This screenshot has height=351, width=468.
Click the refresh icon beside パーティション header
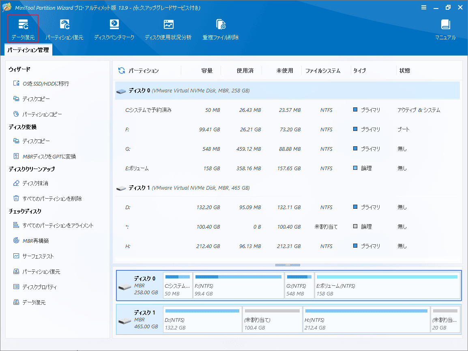pyautogui.click(x=122, y=71)
